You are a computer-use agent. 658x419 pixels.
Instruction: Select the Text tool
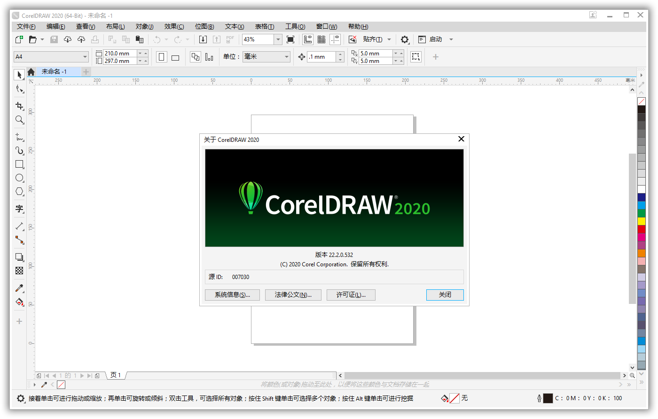point(19,209)
